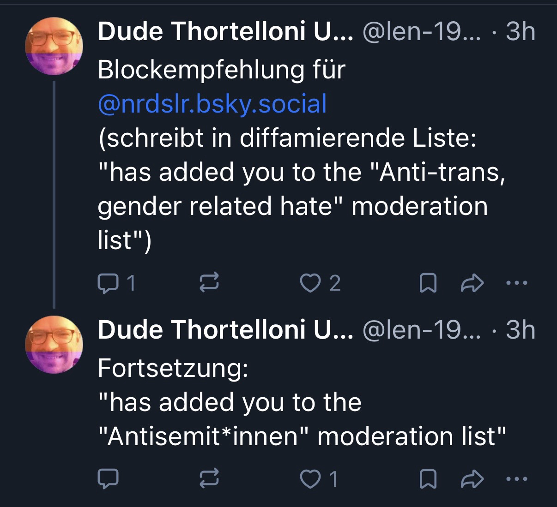The width and height of the screenshot is (557, 507).
Task: Open the @nrdslr.bsky.social mention link
Action: (212, 103)
